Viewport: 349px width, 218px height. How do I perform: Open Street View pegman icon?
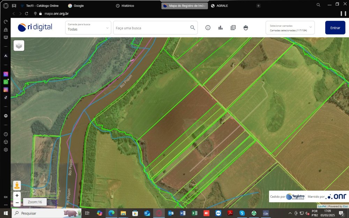17,185
